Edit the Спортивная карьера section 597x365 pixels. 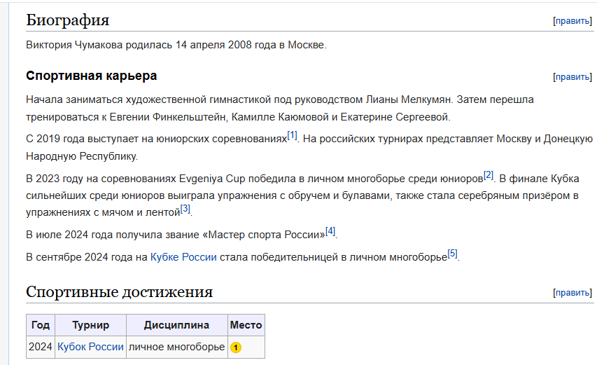[x=573, y=77]
